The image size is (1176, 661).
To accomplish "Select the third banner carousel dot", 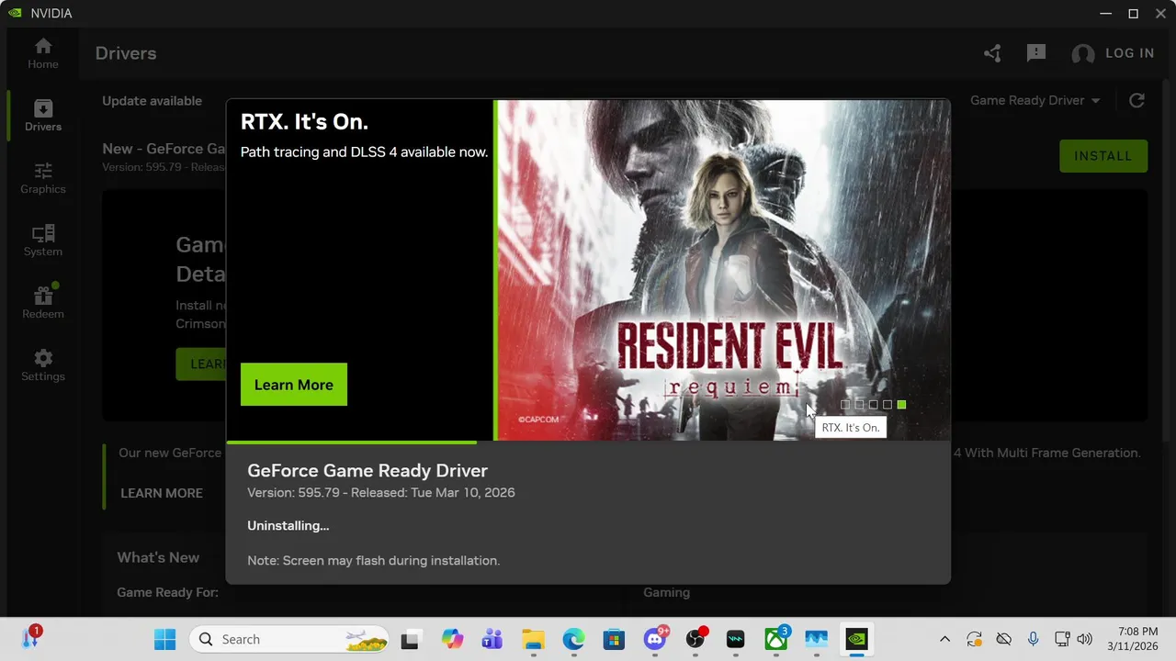I will (x=873, y=405).
